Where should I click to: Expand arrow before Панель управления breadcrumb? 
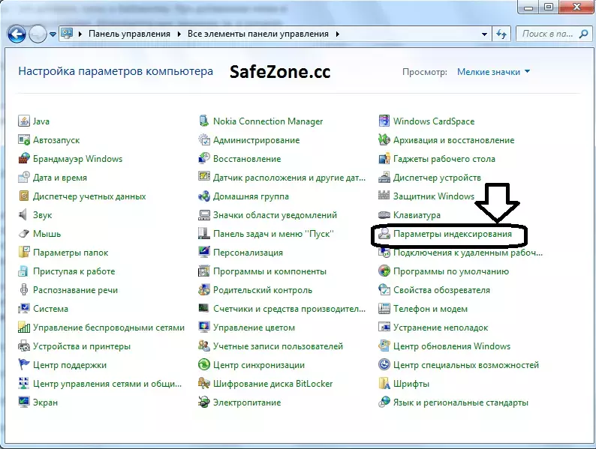80,34
